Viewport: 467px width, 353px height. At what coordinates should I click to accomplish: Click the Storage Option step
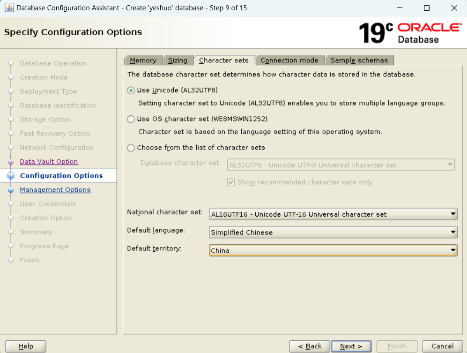45,119
